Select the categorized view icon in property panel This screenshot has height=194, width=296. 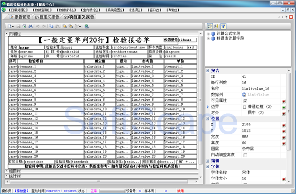coord(210,26)
